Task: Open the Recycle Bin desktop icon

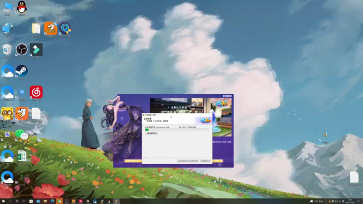Action: tap(7, 50)
